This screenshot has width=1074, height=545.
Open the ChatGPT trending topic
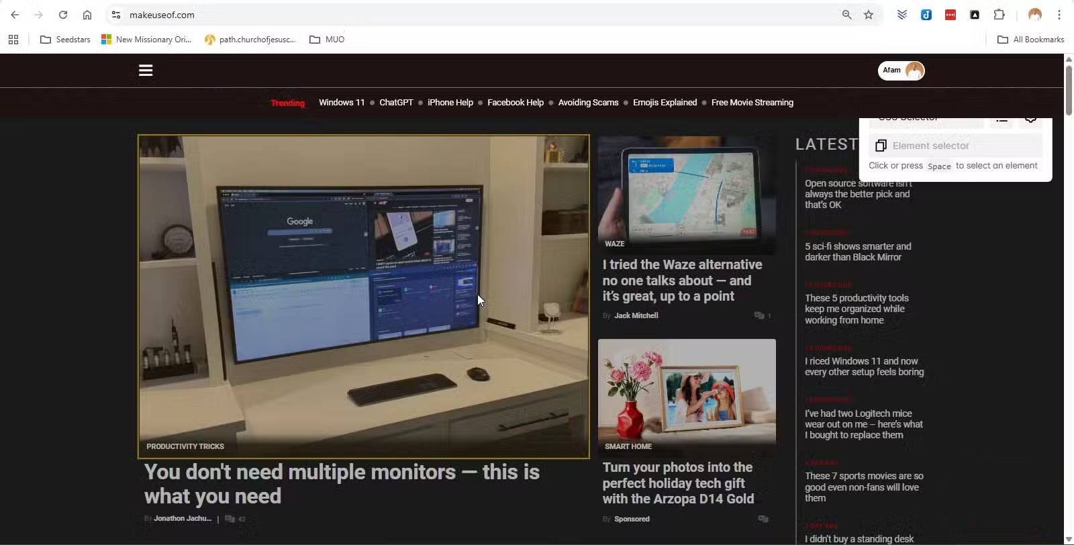(x=396, y=103)
